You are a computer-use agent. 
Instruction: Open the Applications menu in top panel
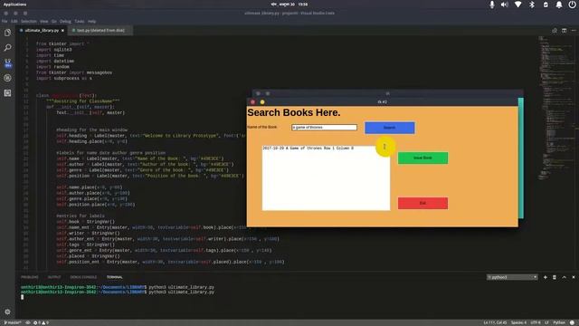(14, 5)
